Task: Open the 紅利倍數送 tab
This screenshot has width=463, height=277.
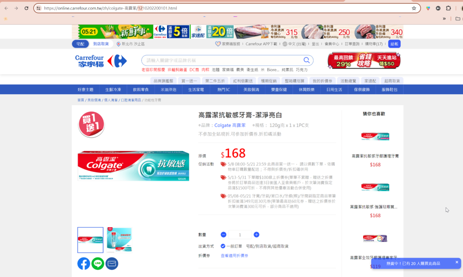Action: 243,81
